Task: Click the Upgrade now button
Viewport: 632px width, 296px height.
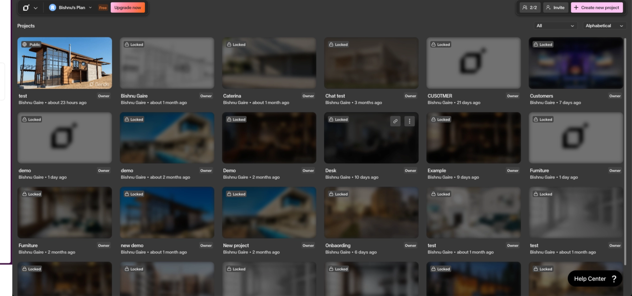Action: 128,8
